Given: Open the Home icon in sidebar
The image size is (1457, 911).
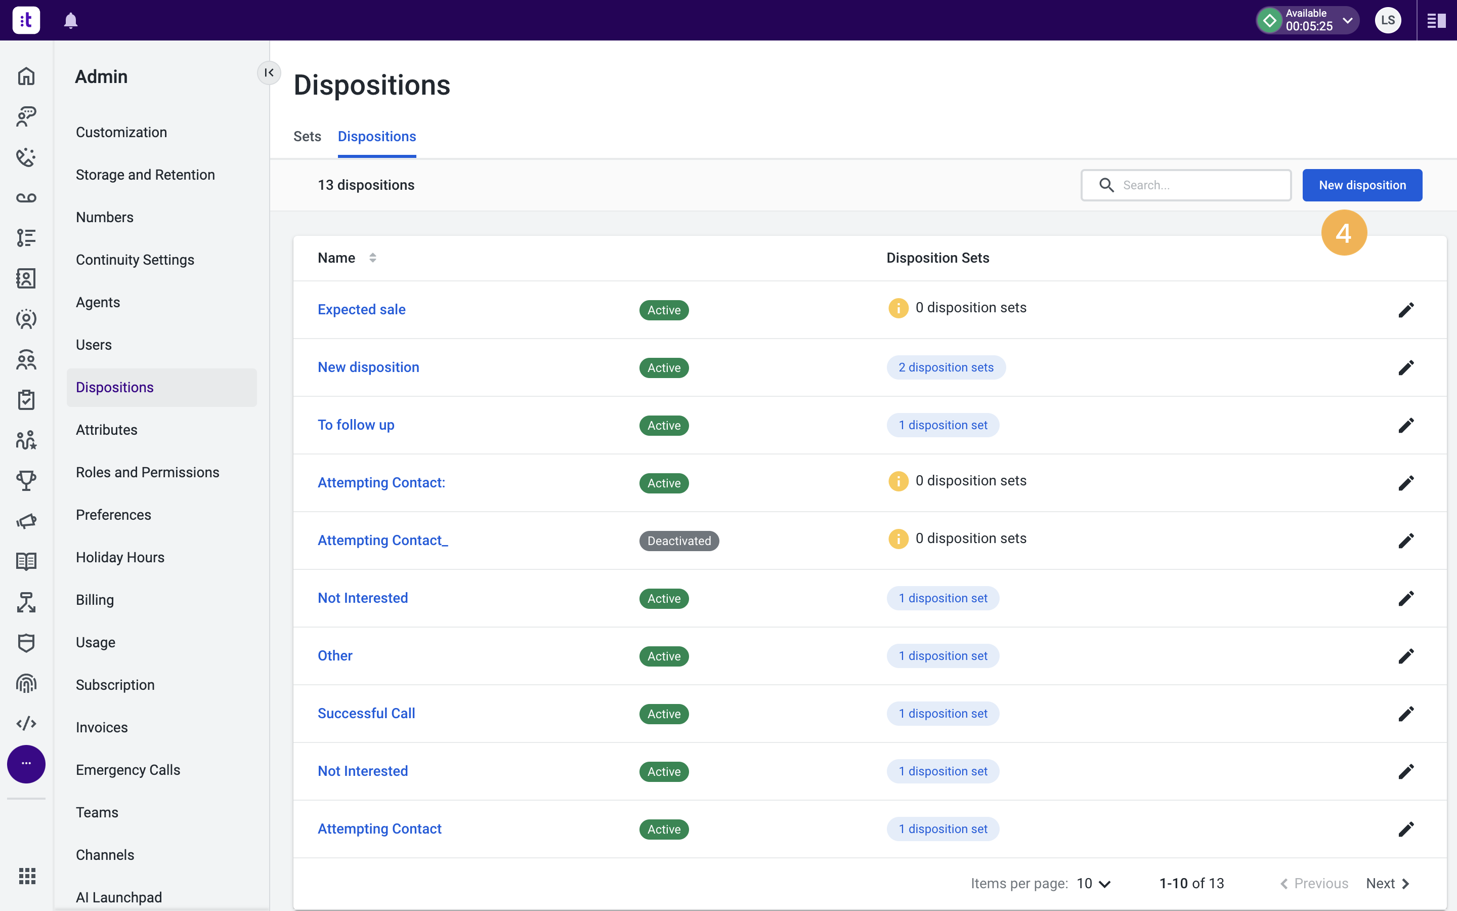Looking at the screenshot, I should (26, 76).
